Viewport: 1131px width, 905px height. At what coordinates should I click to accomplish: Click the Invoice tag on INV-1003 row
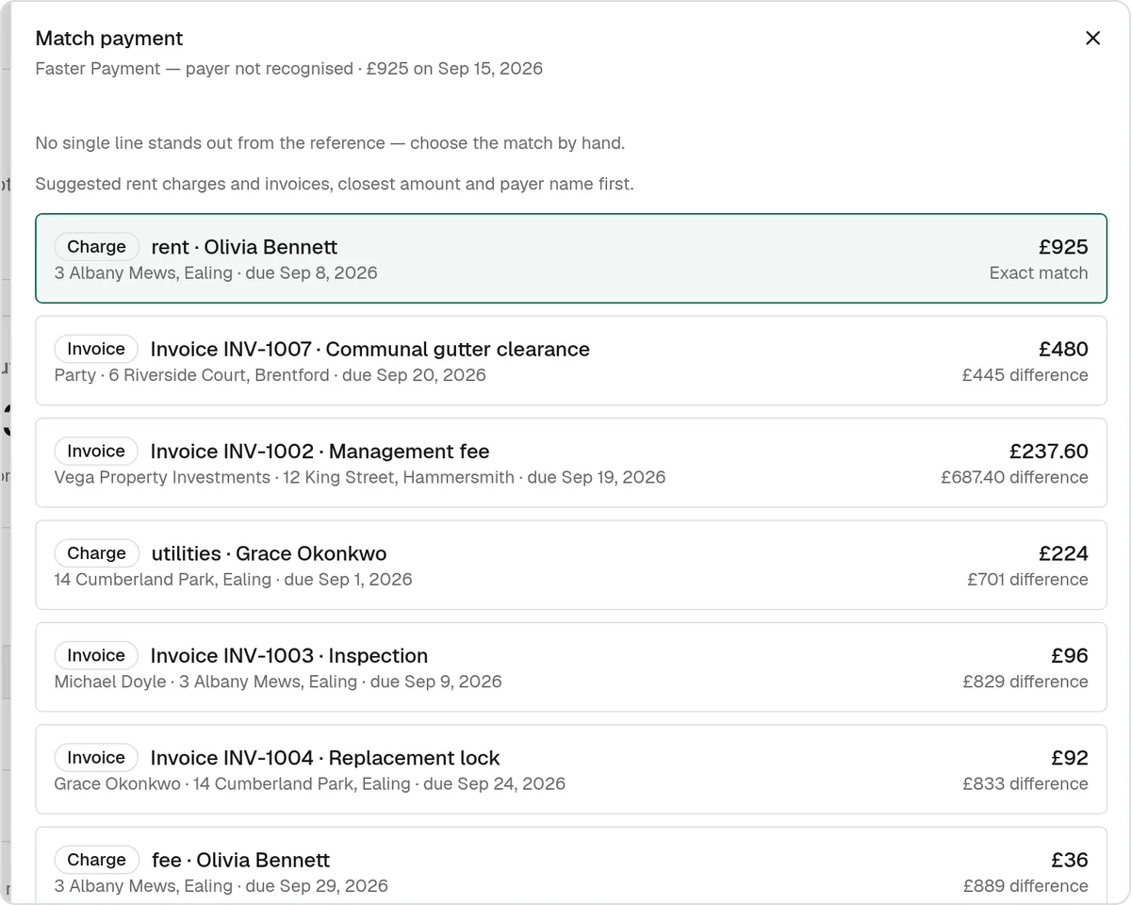(x=96, y=655)
